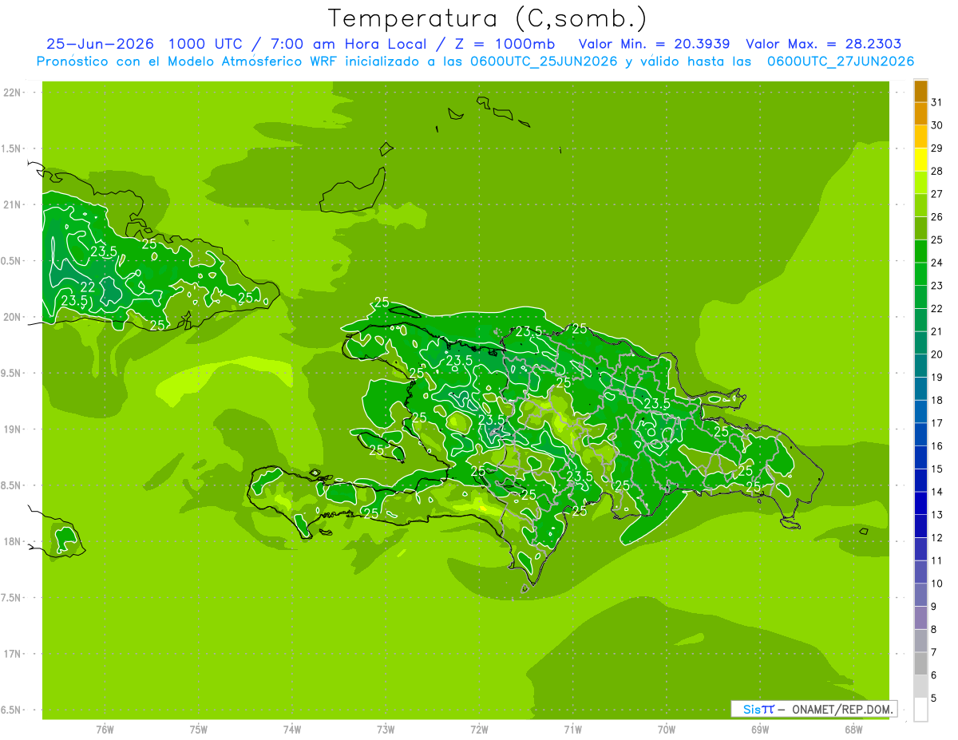
Task: Click the '7:00 am Hora Local' text
Action: tap(346, 44)
